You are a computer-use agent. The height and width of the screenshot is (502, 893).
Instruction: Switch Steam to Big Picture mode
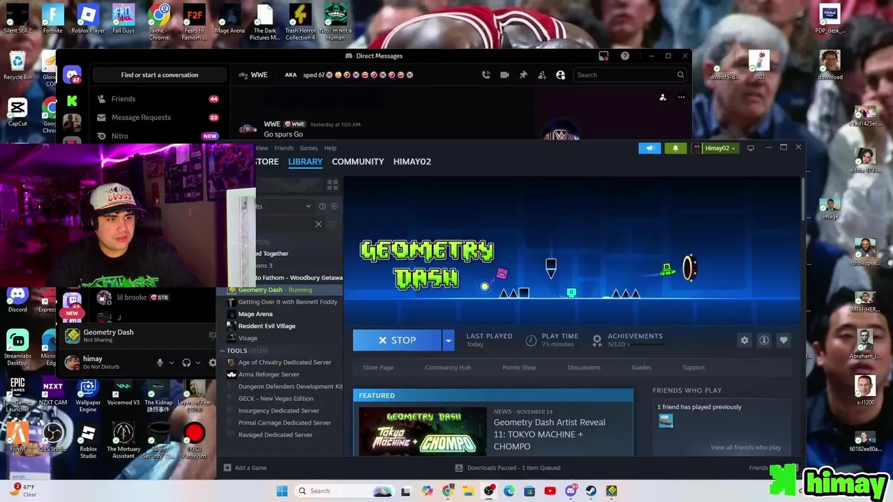pyautogui.click(x=751, y=148)
